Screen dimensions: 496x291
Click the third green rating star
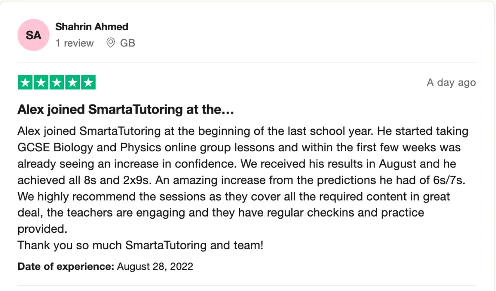tap(57, 83)
